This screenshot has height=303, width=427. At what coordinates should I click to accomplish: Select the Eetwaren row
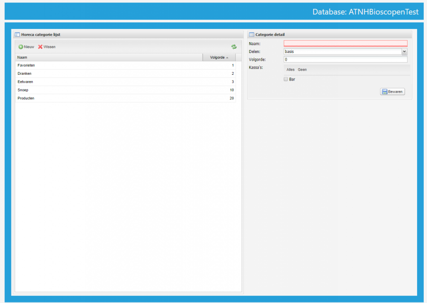(x=126, y=81)
